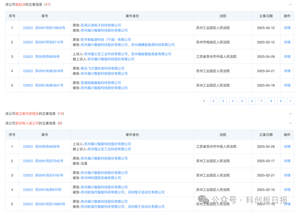Image resolution: width=297 pixels, height=212 pixels.
Task: Jump to page 4 in pagination
Action: tap(233, 101)
